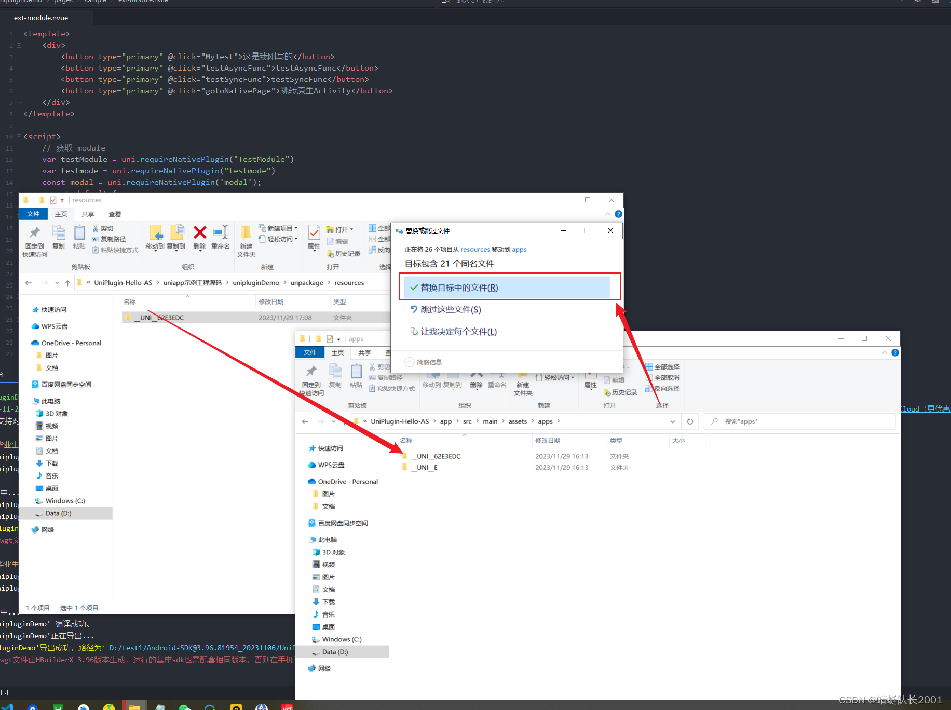This screenshot has height=710, width=951.
Task: Open the exported path link in console
Action: (202, 648)
